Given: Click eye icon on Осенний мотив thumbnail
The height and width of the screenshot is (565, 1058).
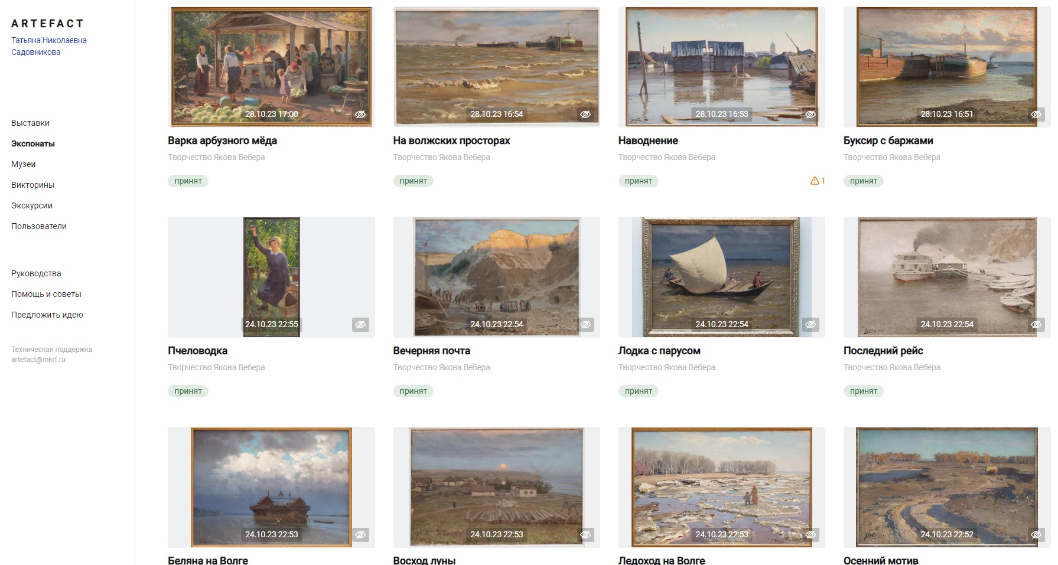Looking at the screenshot, I should (1036, 535).
